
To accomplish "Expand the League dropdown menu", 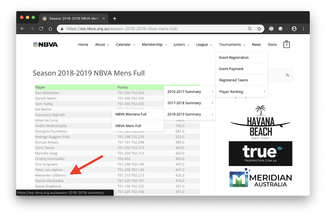I will pyautogui.click(x=204, y=45).
